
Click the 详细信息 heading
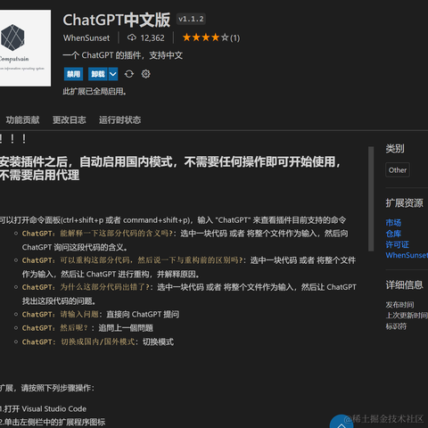(404, 285)
